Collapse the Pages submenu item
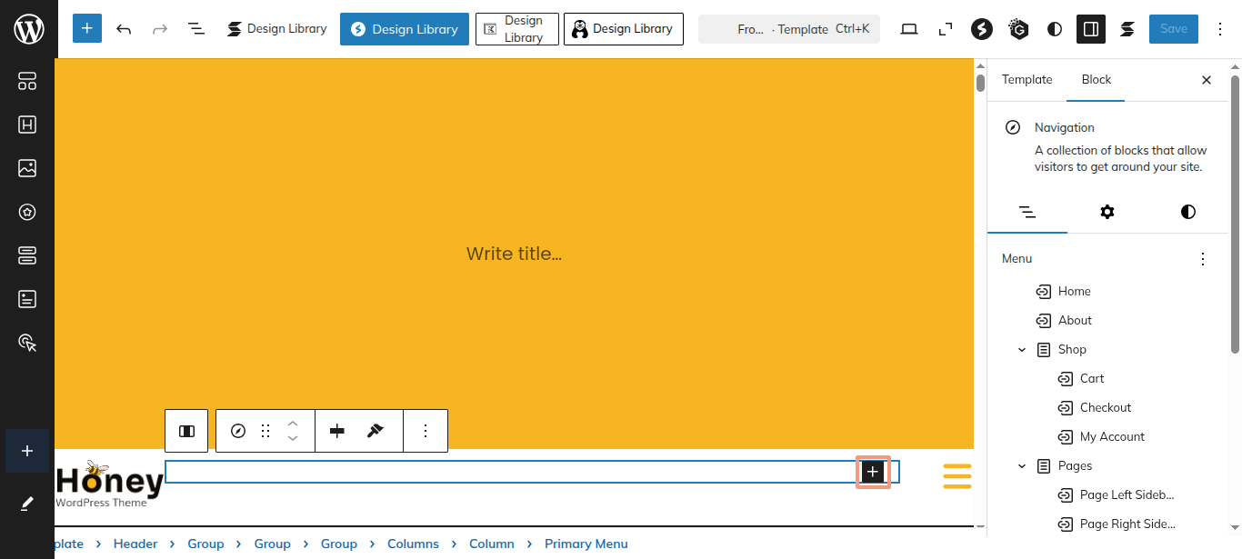This screenshot has width=1242, height=559. (x=1022, y=466)
